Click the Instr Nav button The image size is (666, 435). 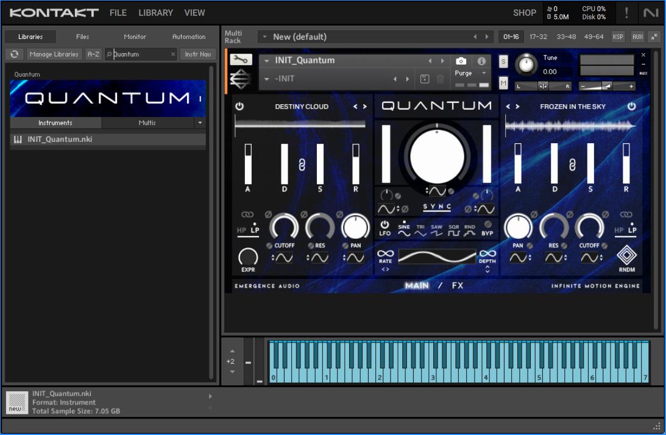(x=197, y=54)
